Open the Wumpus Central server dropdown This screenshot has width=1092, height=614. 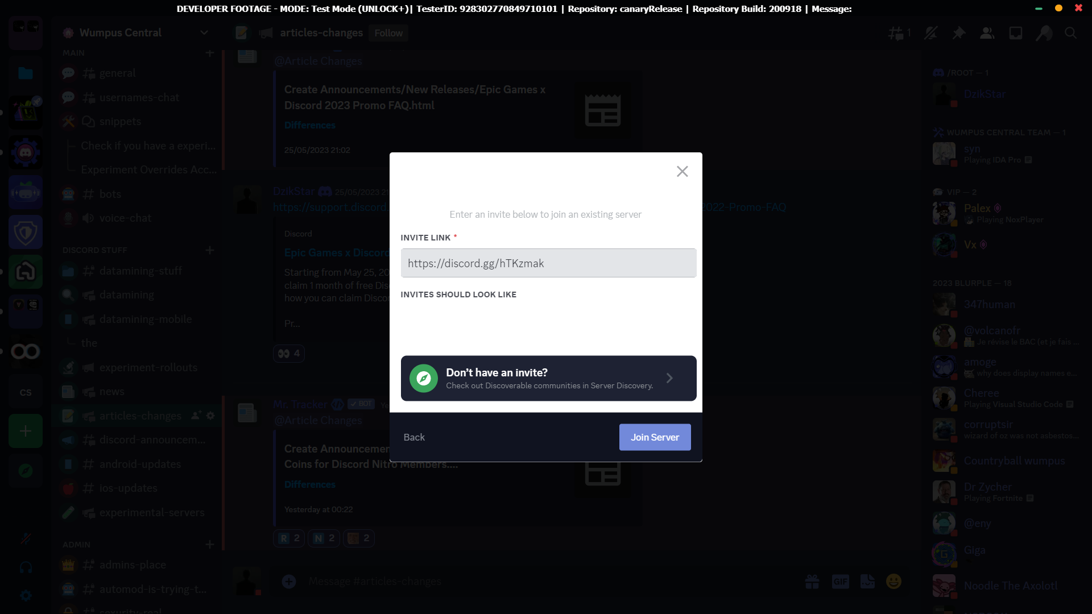(136, 32)
